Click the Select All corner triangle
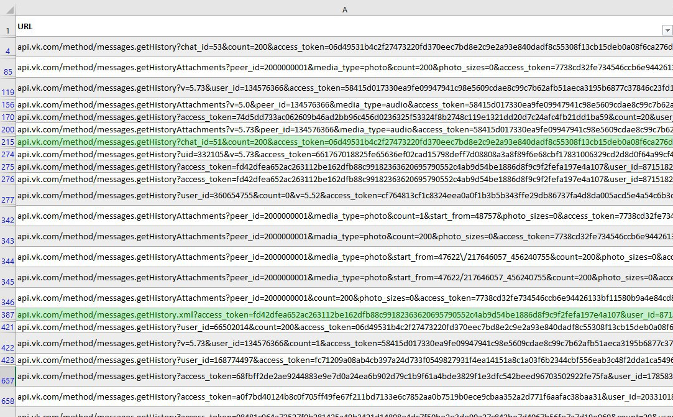The height and width of the screenshot is (417, 673). click(x=10, y=10)
